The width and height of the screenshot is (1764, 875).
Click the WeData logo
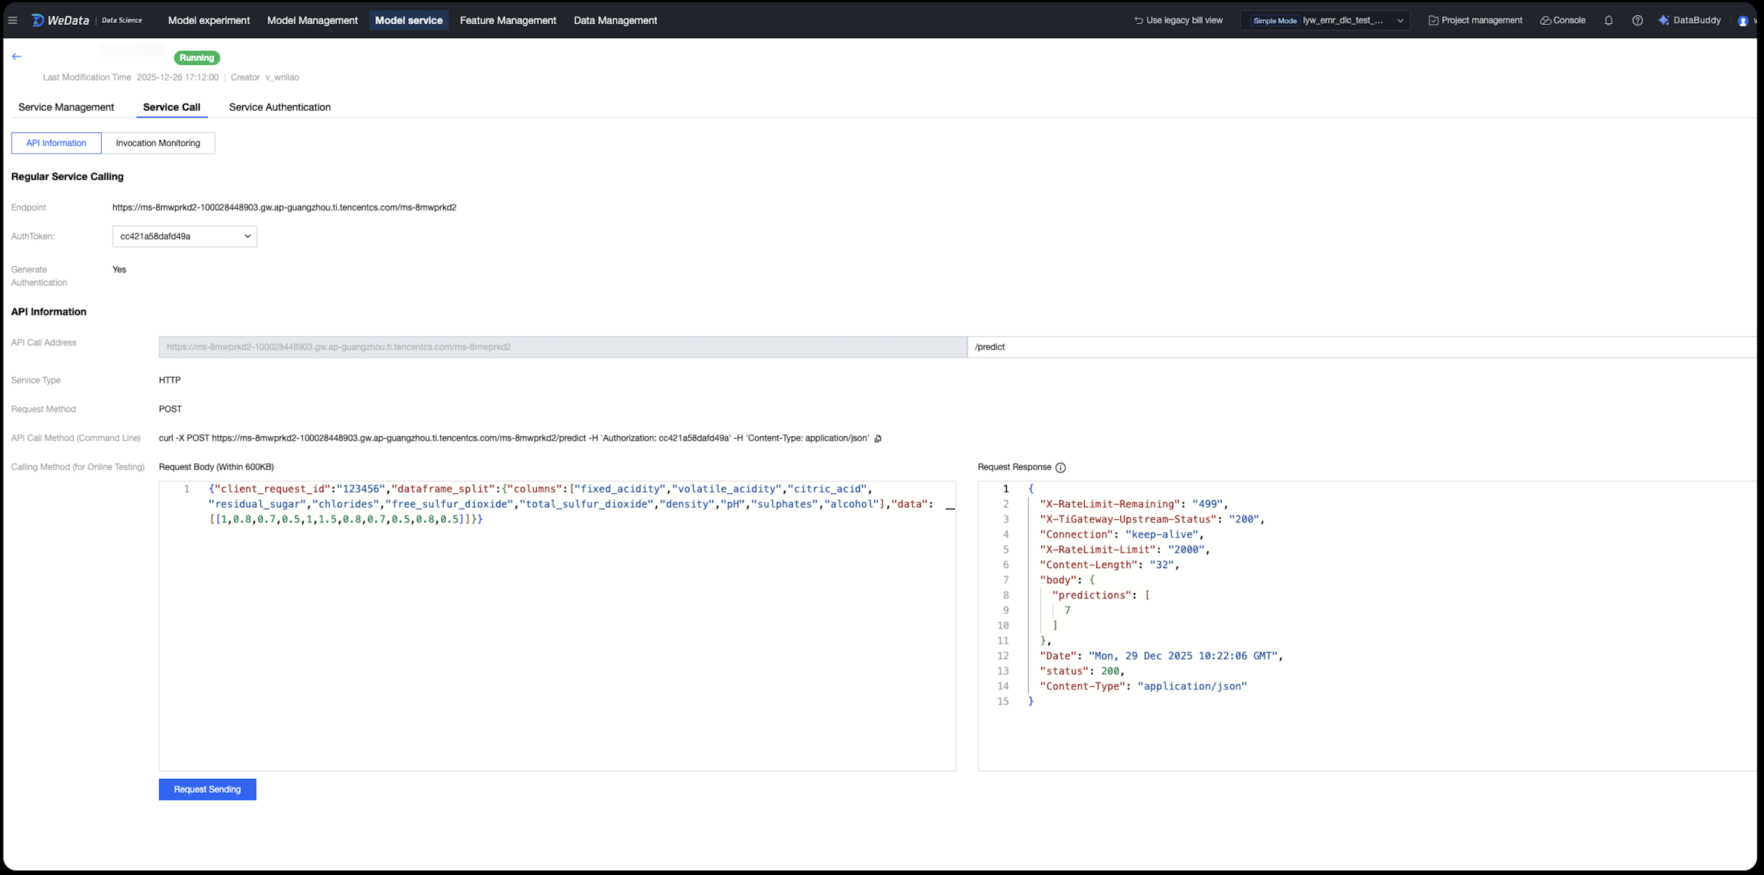pyautogui.click(x=61, y=21)
